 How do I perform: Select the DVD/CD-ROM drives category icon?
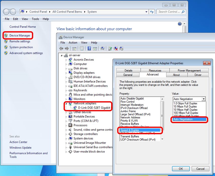70,77
